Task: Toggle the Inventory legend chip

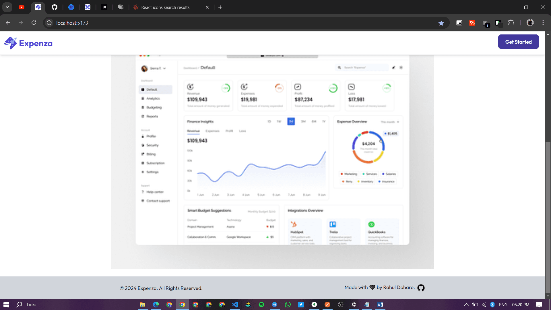Action: tap(365, 181)
